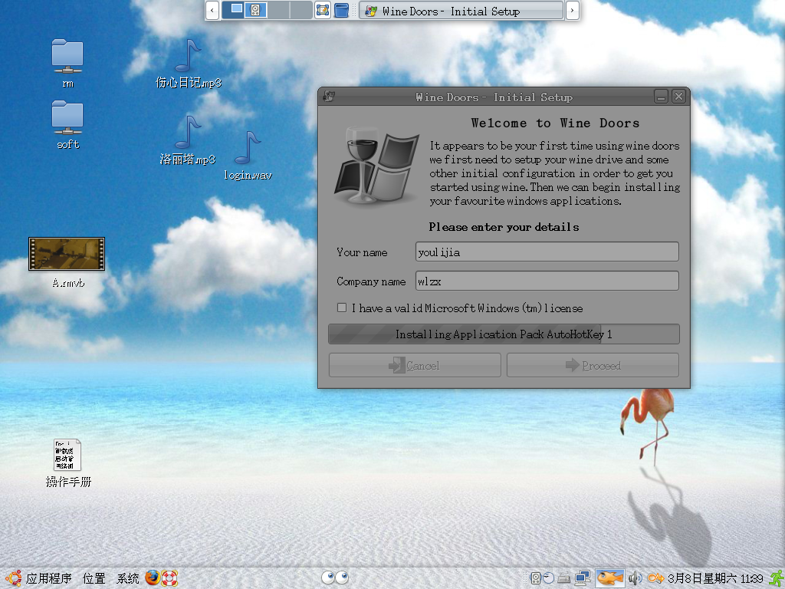
Task: Click the Ubuntu logo in the panel
Action: click(x=13, y=578)
